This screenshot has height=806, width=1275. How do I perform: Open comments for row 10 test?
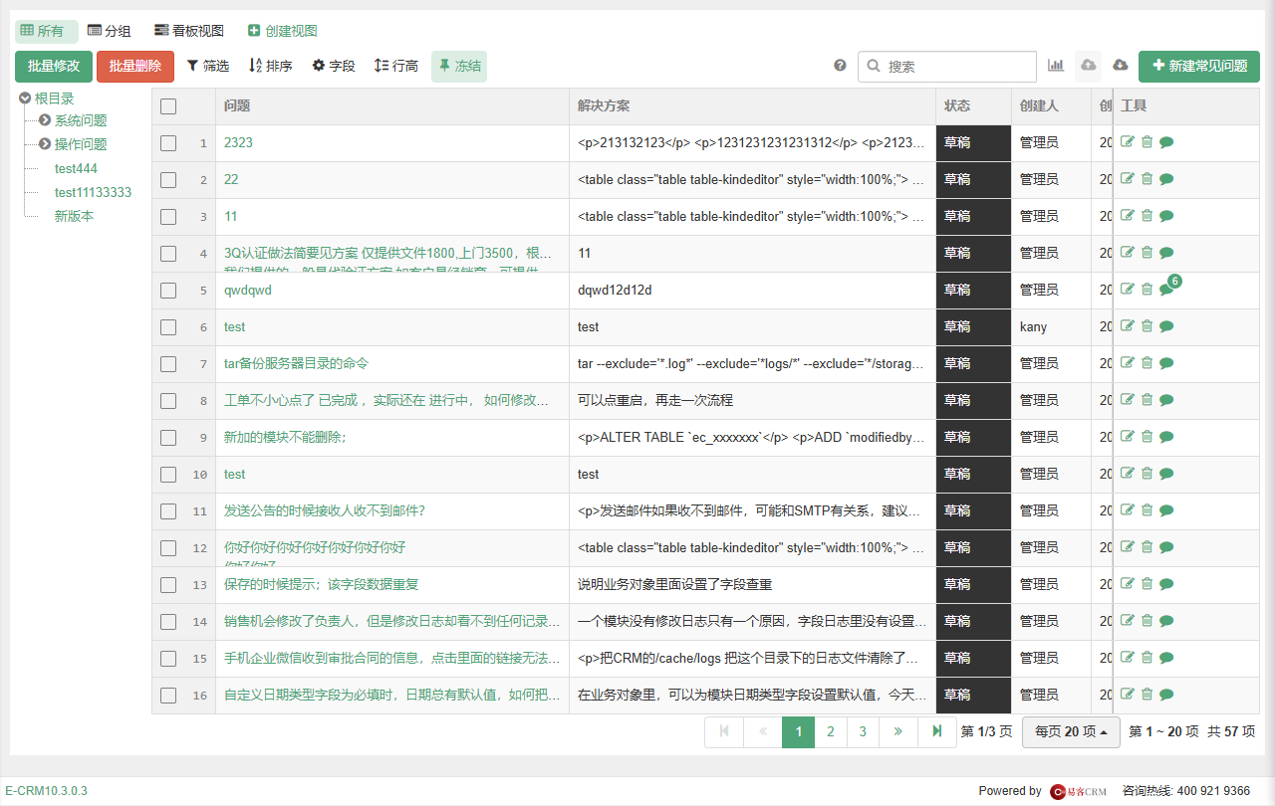tap(1166, 474)
